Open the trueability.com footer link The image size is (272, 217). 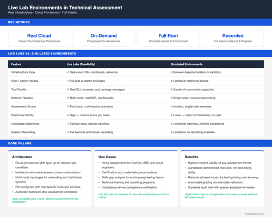click(255, 214)
